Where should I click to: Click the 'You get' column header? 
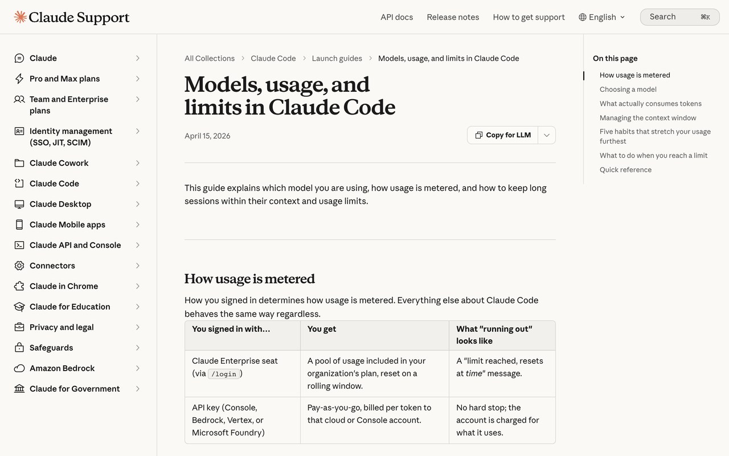375,335
